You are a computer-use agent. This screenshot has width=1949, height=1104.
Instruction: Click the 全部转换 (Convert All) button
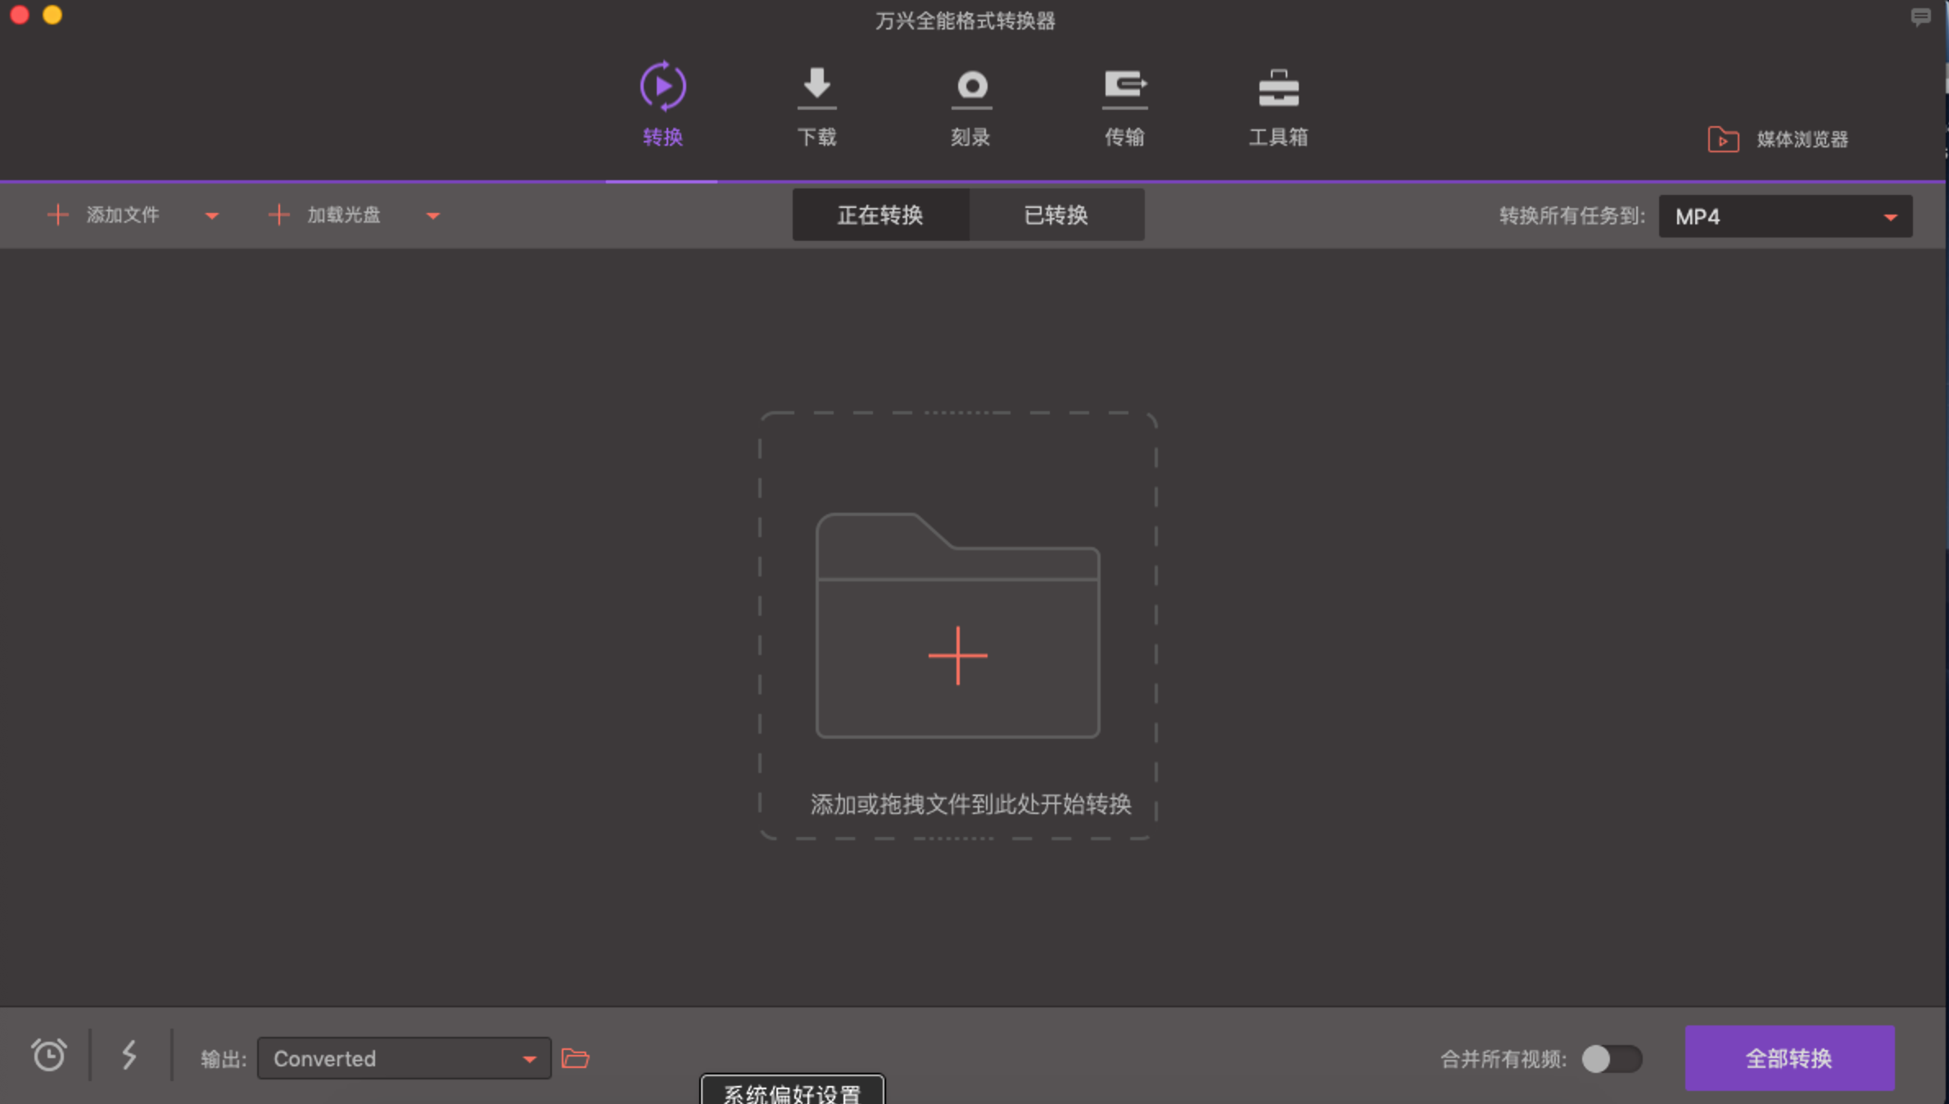click(x=1787, y=1058)
